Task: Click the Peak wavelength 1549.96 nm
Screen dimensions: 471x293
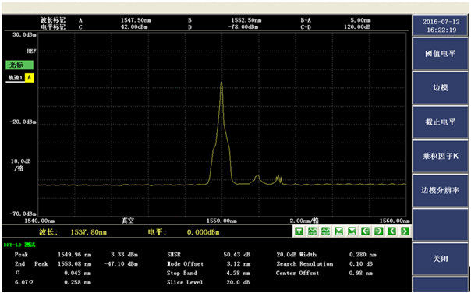Action: coord(75,255)
